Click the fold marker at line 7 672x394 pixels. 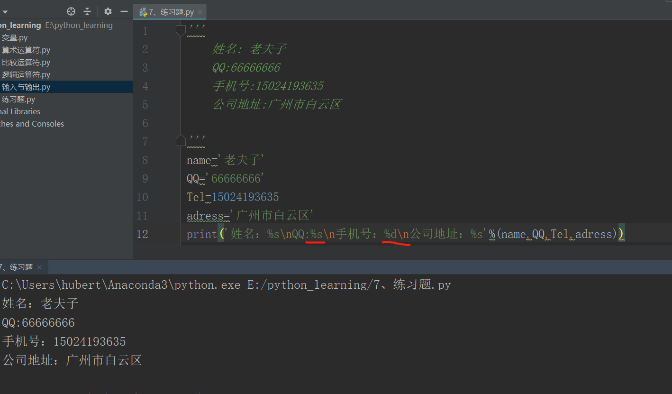180,140
